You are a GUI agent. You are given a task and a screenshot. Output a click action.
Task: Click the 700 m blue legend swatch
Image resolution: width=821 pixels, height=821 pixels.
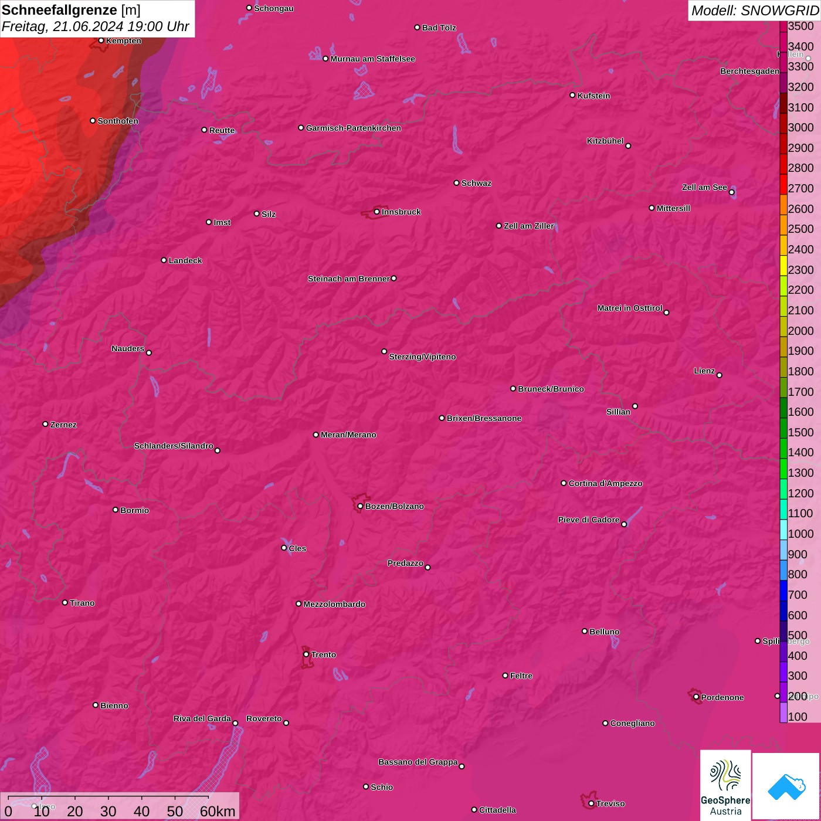point(783,591)
